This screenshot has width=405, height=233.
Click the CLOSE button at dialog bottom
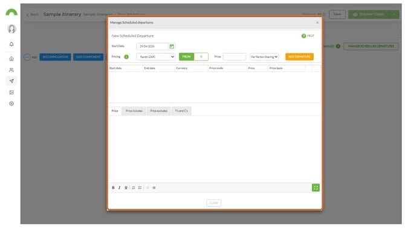pyautogui.click(x=213, y=203)
